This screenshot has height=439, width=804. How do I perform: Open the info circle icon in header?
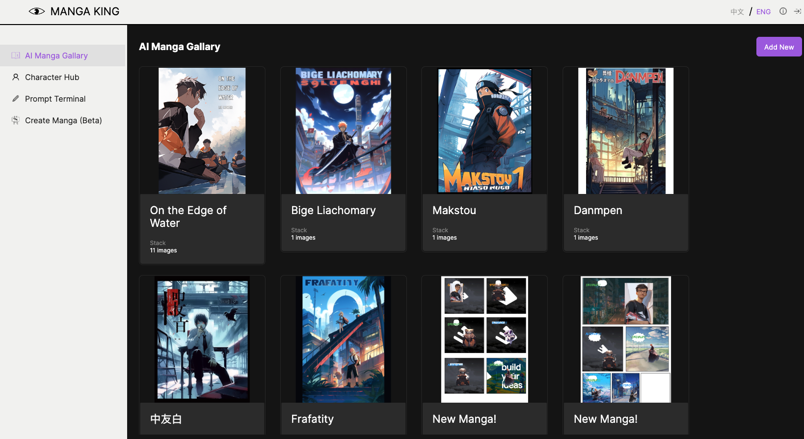tap(783, 11)
